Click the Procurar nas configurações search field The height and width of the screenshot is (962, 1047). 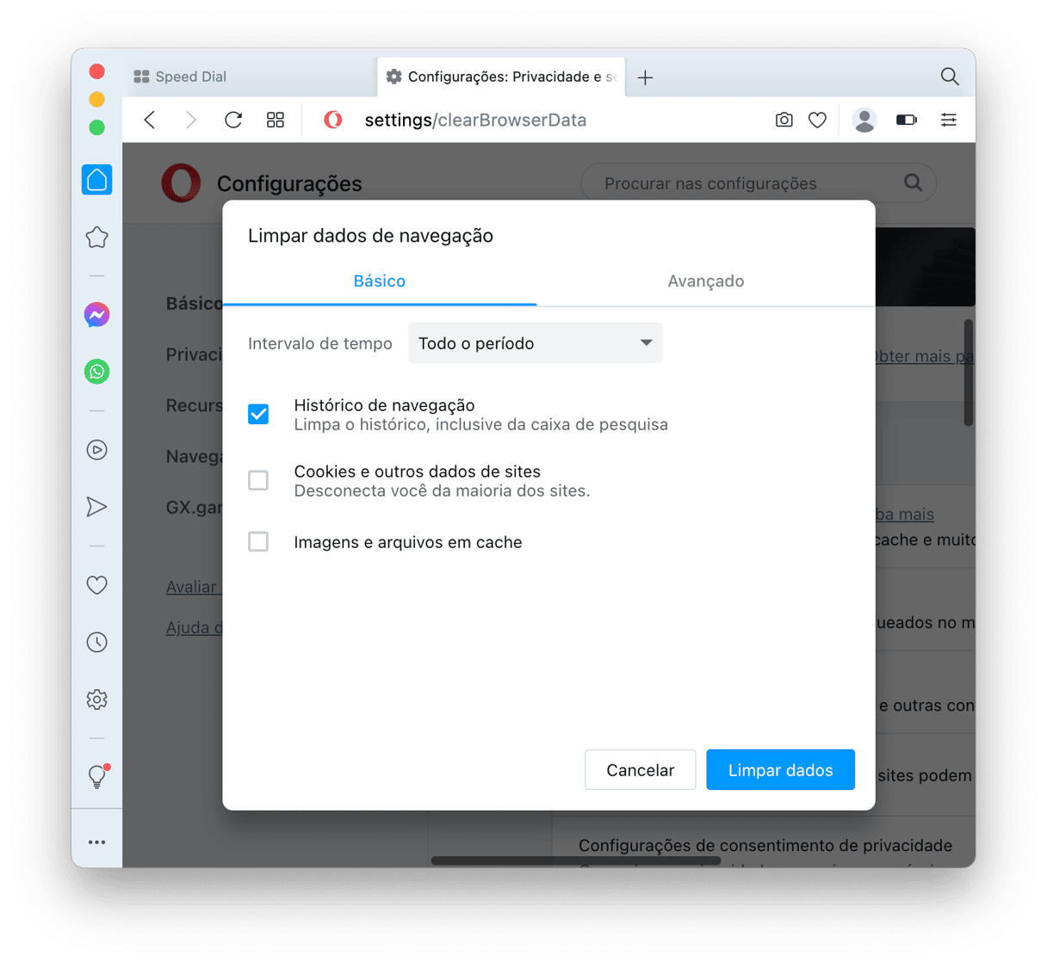tap(749, 183)
